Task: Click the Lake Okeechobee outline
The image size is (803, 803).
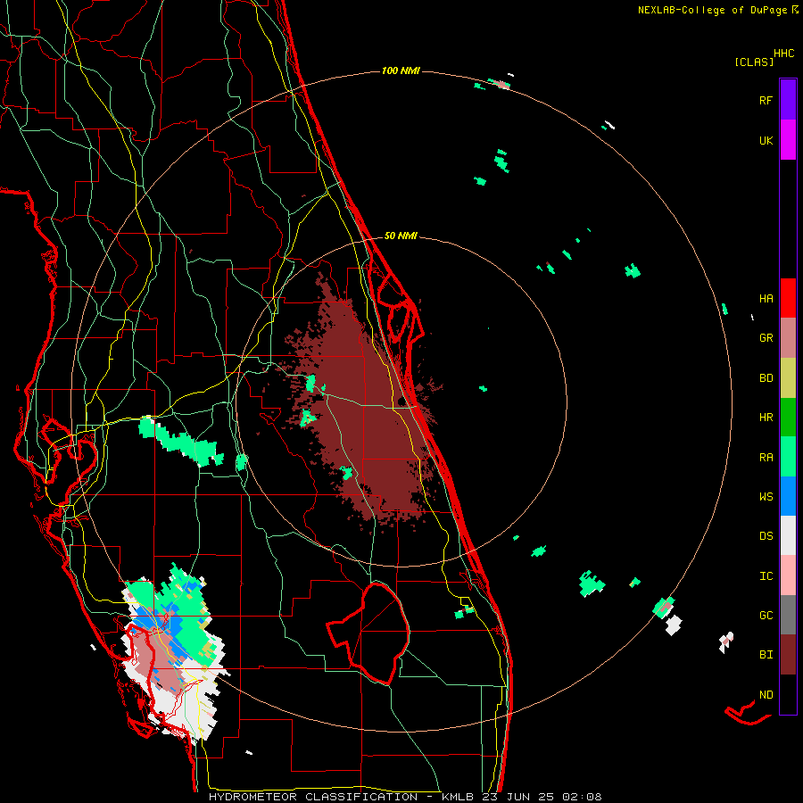Action: [x=368, y=634]
